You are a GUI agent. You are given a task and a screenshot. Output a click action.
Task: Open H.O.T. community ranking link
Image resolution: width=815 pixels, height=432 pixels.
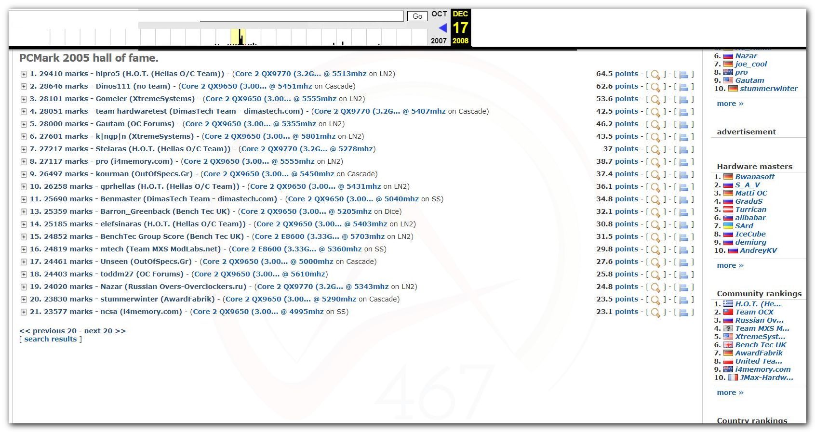(758, 304)
